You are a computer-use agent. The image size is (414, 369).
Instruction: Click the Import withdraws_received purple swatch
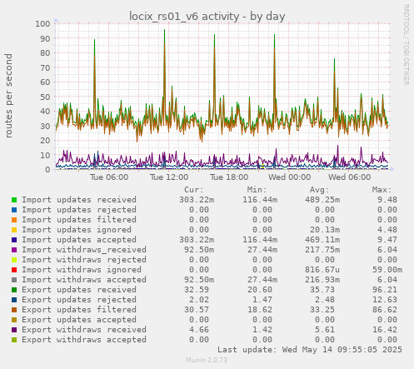[14, 250]
